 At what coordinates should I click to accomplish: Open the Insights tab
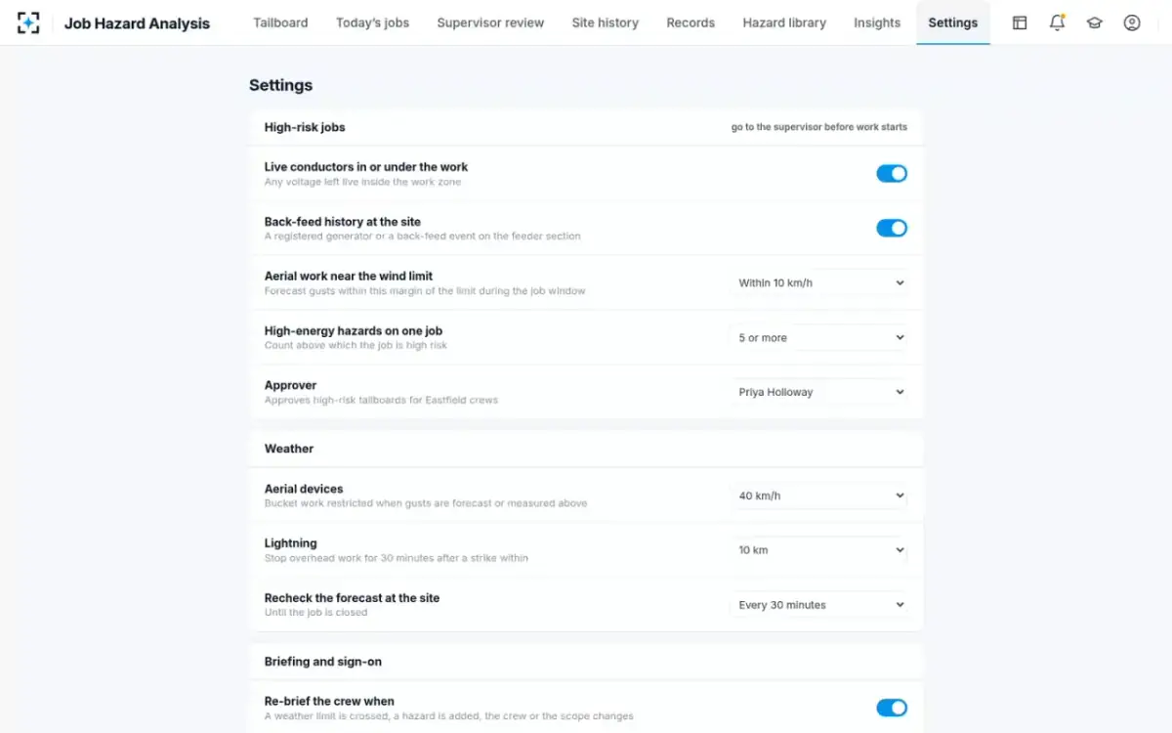click(x=877, y=22)
